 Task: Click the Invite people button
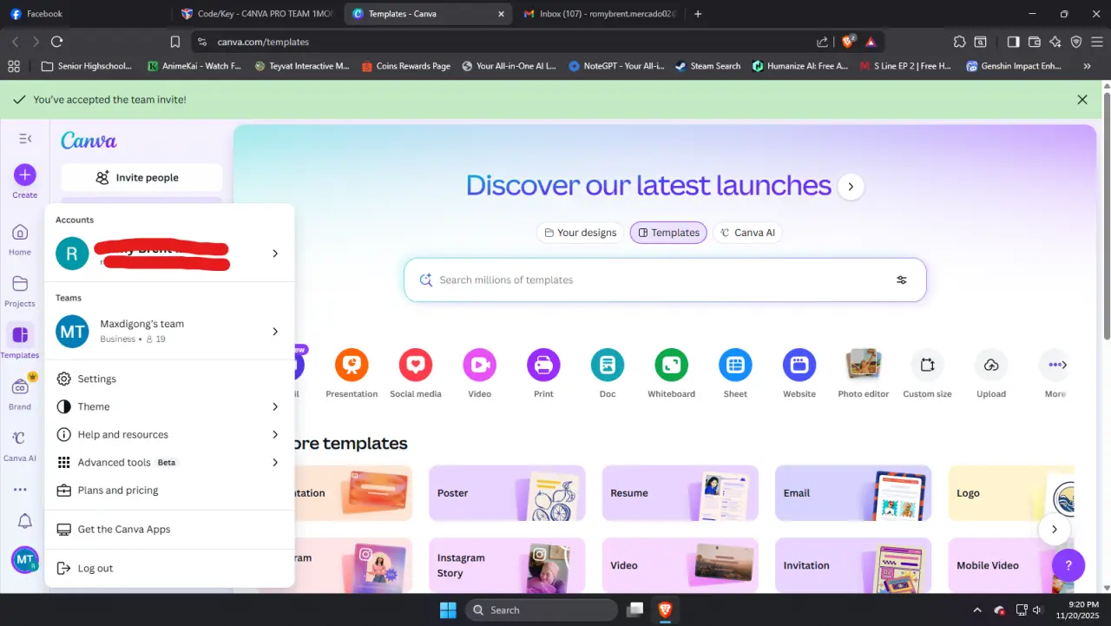141,177
